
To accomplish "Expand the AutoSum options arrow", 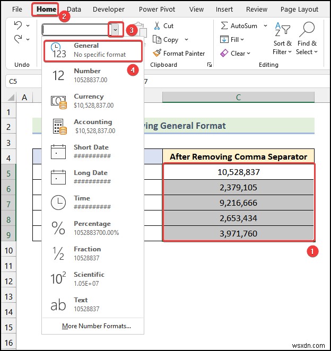I will click(x=265, y=25).
